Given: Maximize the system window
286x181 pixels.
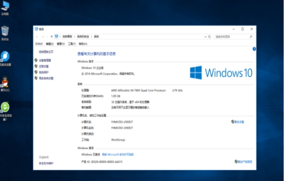Looking at the screenshot, I should (x=243, y=29).
